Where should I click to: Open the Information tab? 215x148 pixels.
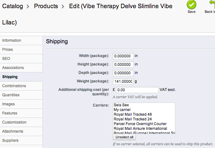coord(12,40)
